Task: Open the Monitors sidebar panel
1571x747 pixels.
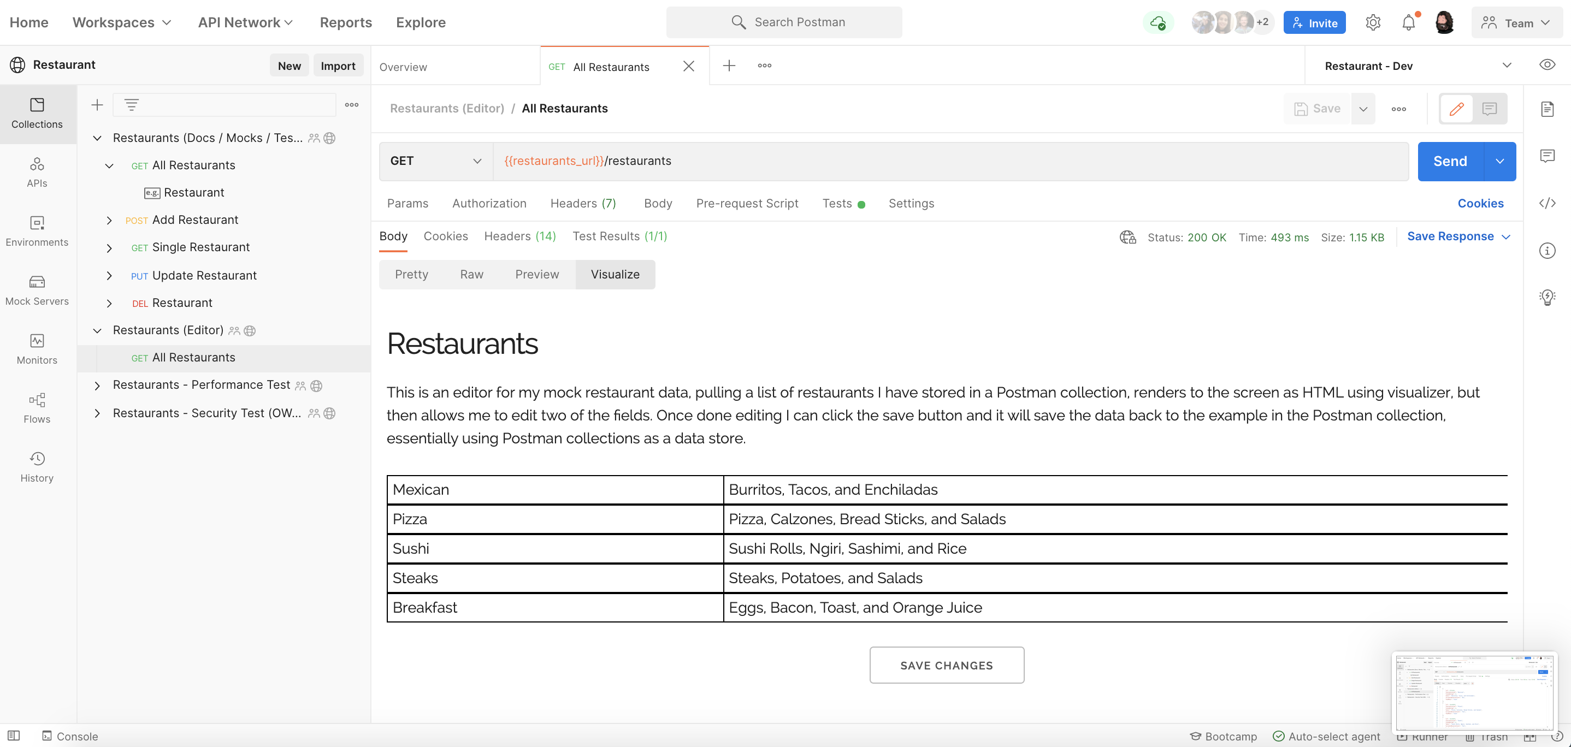Action: tap(37, 349)
